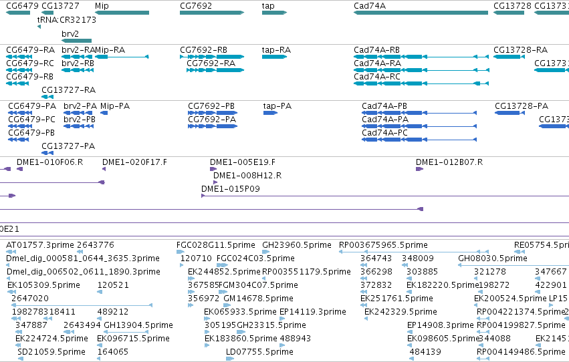Click the Mip-PA protein glyph

tap(104, 113)
